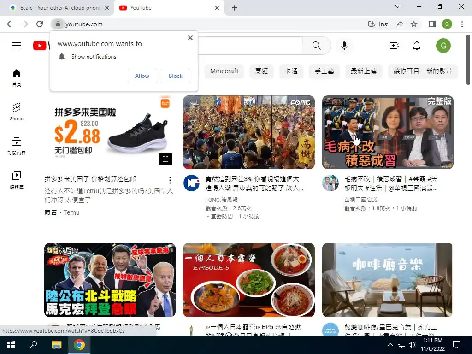This screenshot has width=472, height=354.
Task: Select the 讓你耳目一新的影片 chip
Action: coord(423,71)
